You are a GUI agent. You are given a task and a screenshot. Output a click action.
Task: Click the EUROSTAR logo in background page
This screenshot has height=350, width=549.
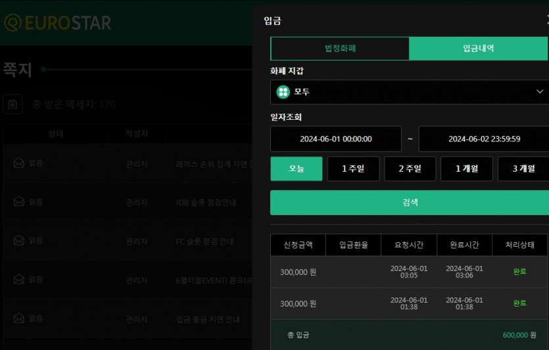tap(57, 23)
